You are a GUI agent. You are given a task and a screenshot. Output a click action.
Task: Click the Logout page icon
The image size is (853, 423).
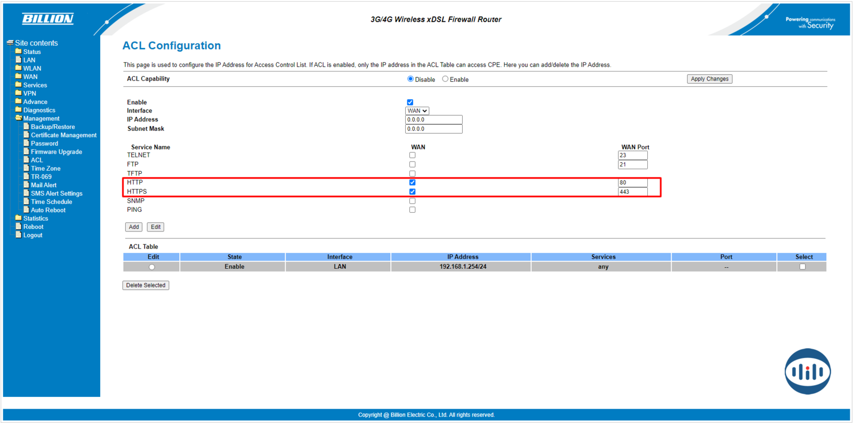coord(19,235)
